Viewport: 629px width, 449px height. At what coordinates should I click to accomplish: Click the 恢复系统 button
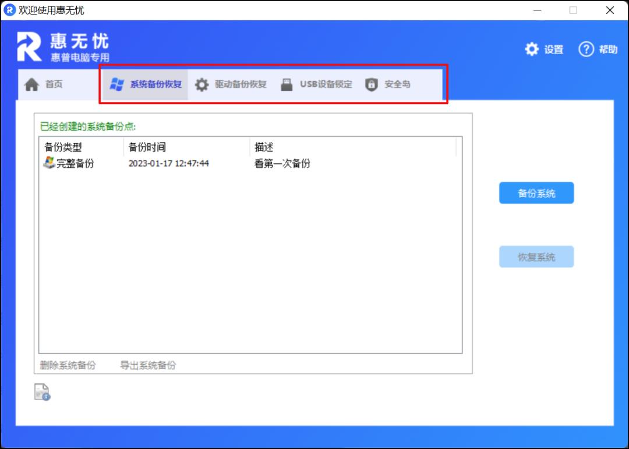(536, 256)
